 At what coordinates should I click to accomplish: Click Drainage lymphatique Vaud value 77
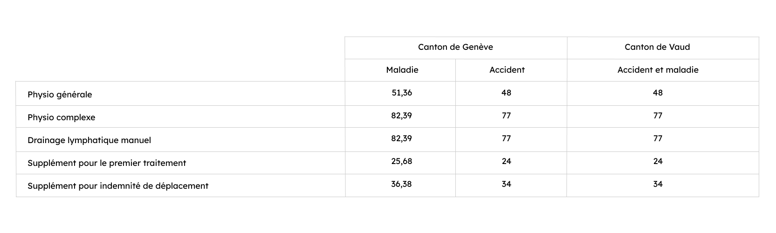(x=658, y=138)
